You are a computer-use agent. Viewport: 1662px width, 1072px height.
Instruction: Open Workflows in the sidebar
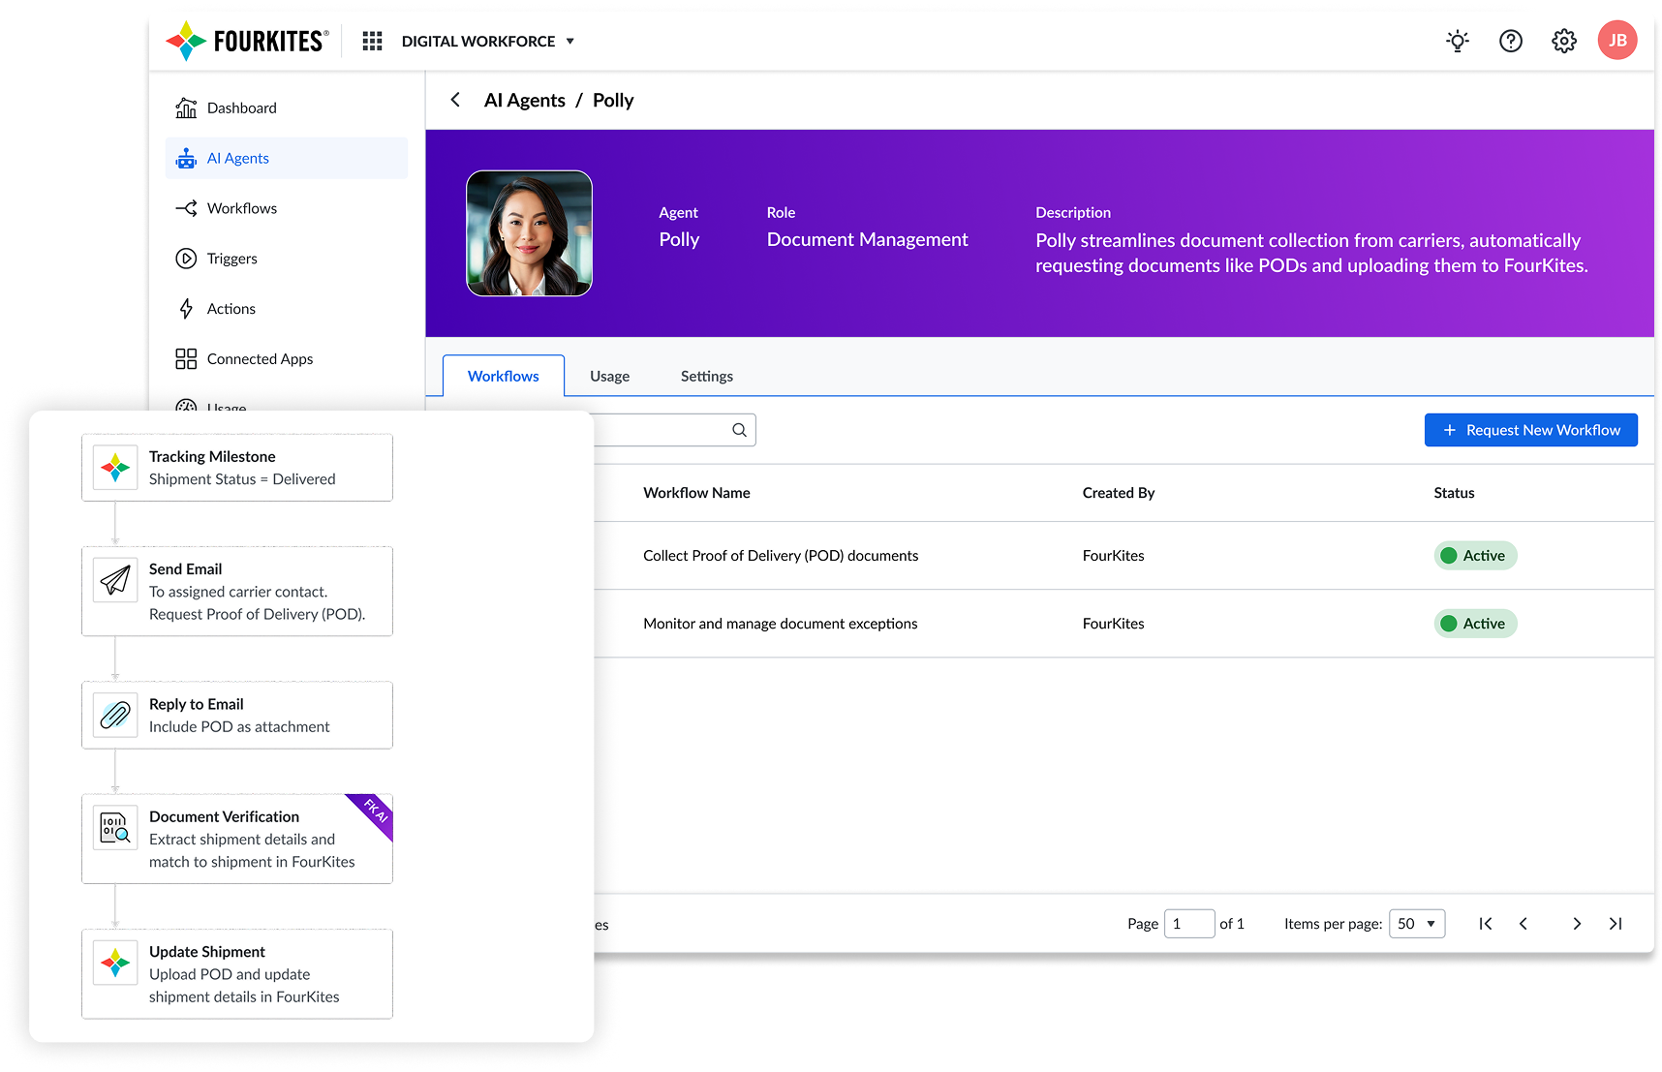coord(286,208)
